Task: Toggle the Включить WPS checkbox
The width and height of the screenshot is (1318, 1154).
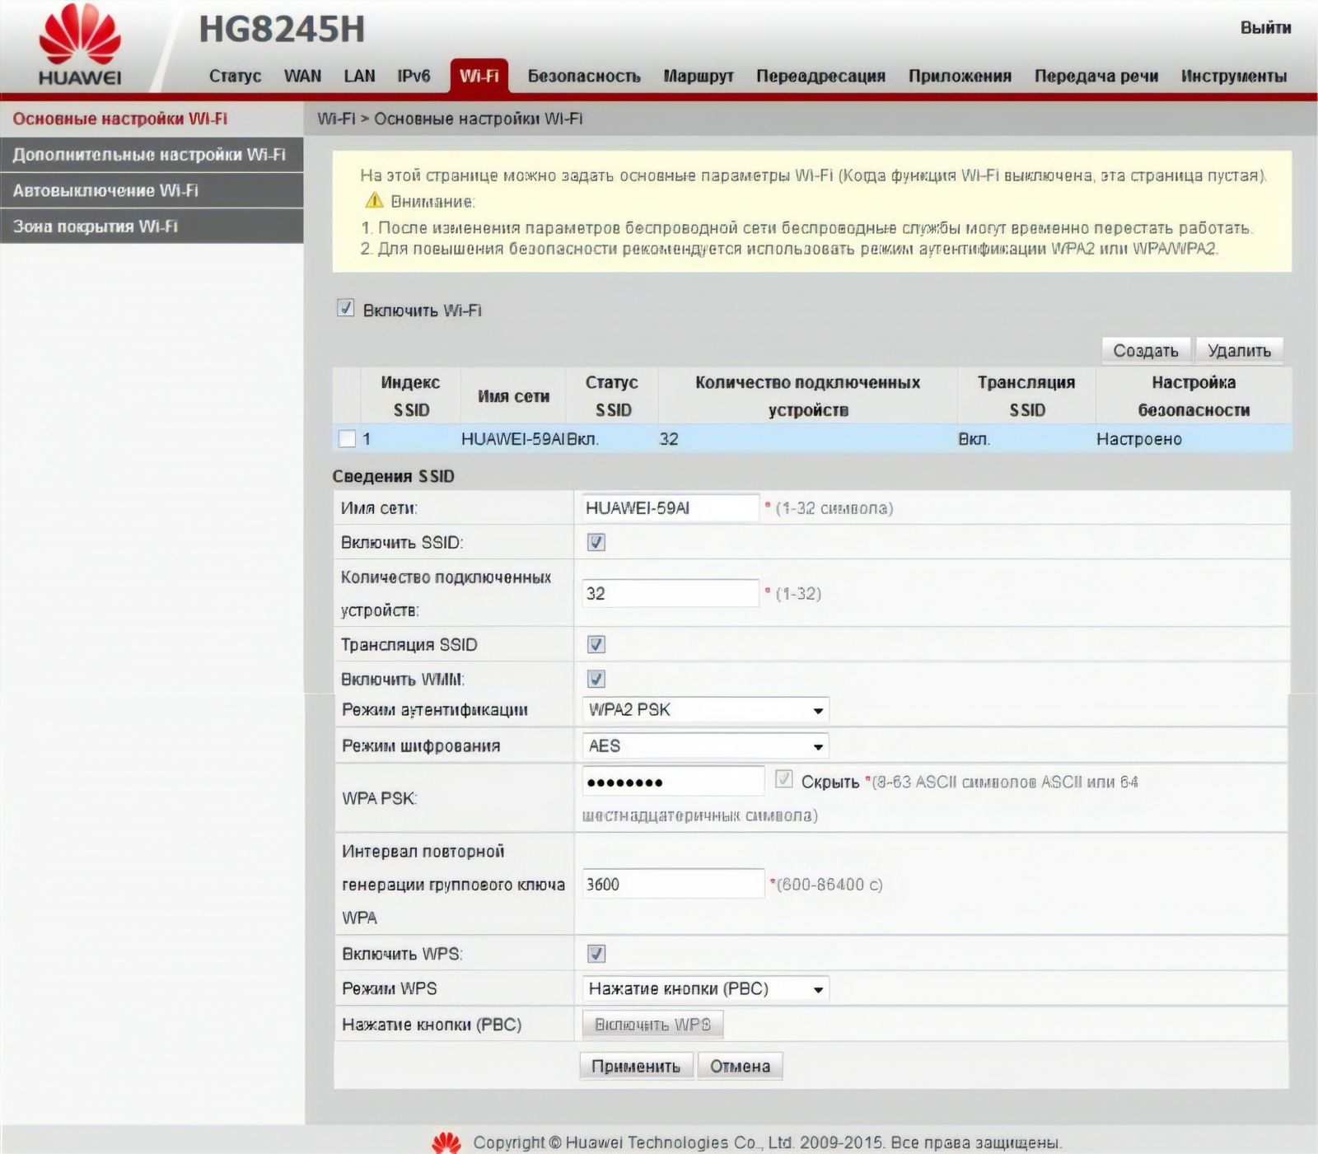Action: pos(596,954)
